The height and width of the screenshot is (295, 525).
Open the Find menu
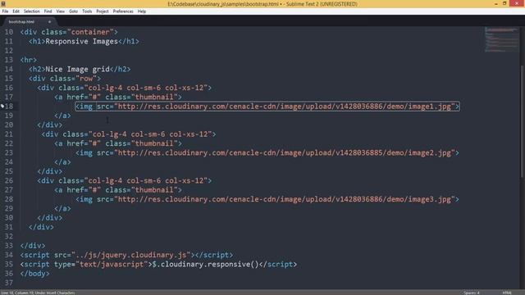pos(48,11)
